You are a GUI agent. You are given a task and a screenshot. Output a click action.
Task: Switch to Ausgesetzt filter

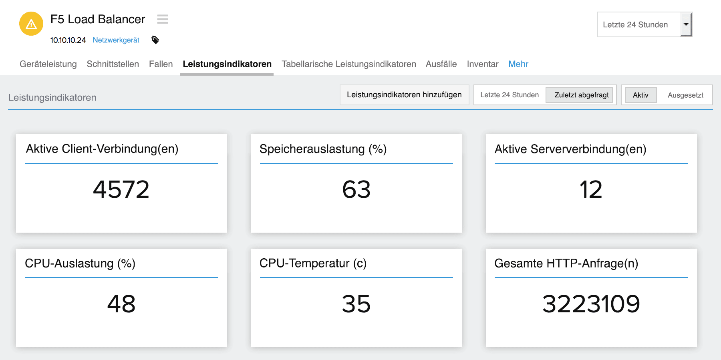[685, 95]
